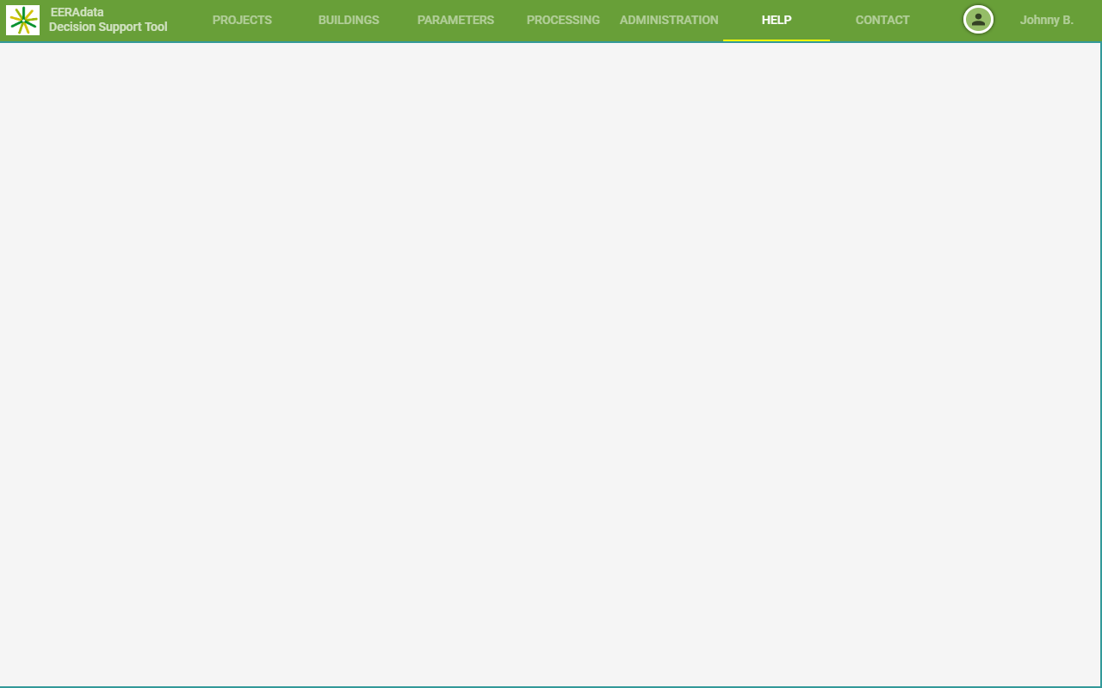1102x688 pixels.
Task: Select the Parameters tab
Action: pos(455,20)
